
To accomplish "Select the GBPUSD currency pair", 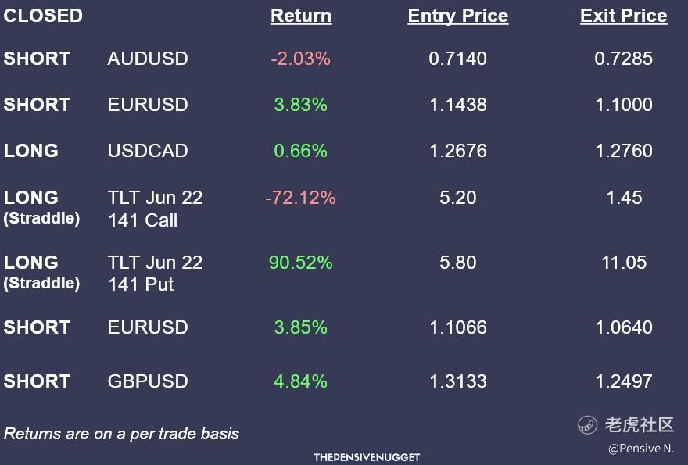I will pyautogui.click(x=148, y=381).
